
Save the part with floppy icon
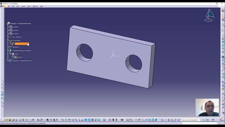point(10,120)
